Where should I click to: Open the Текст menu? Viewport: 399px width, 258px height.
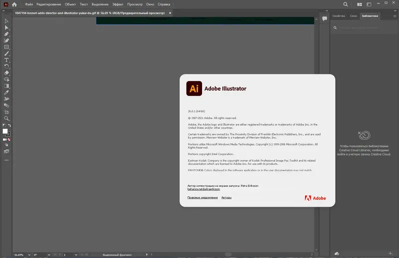84,4
